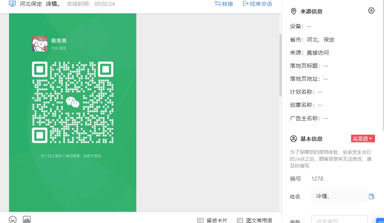Click the location pin icon beside 来源信息
This screenshot has width=384, height=223.
point(293,11)
